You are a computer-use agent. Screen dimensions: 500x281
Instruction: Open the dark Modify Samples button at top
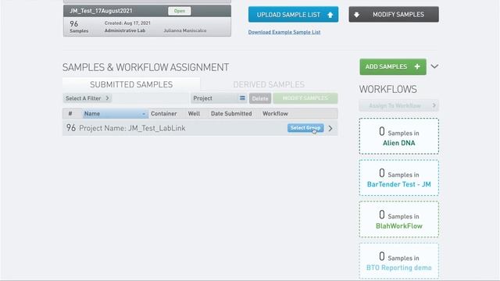tap(394, 14)
